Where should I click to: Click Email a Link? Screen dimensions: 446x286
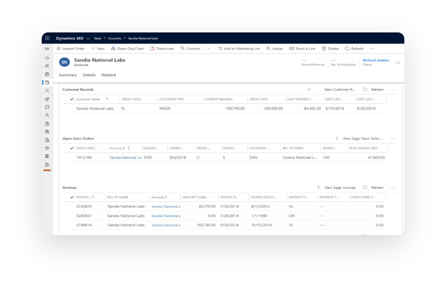click(x=302, y=49)
